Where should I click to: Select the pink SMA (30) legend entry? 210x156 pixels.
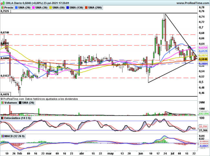point(40,8)
